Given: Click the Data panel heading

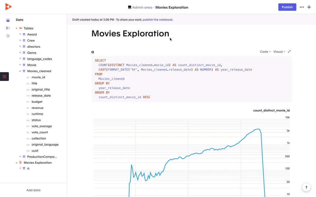Looking at the screenshot, I should pos(19,20).
